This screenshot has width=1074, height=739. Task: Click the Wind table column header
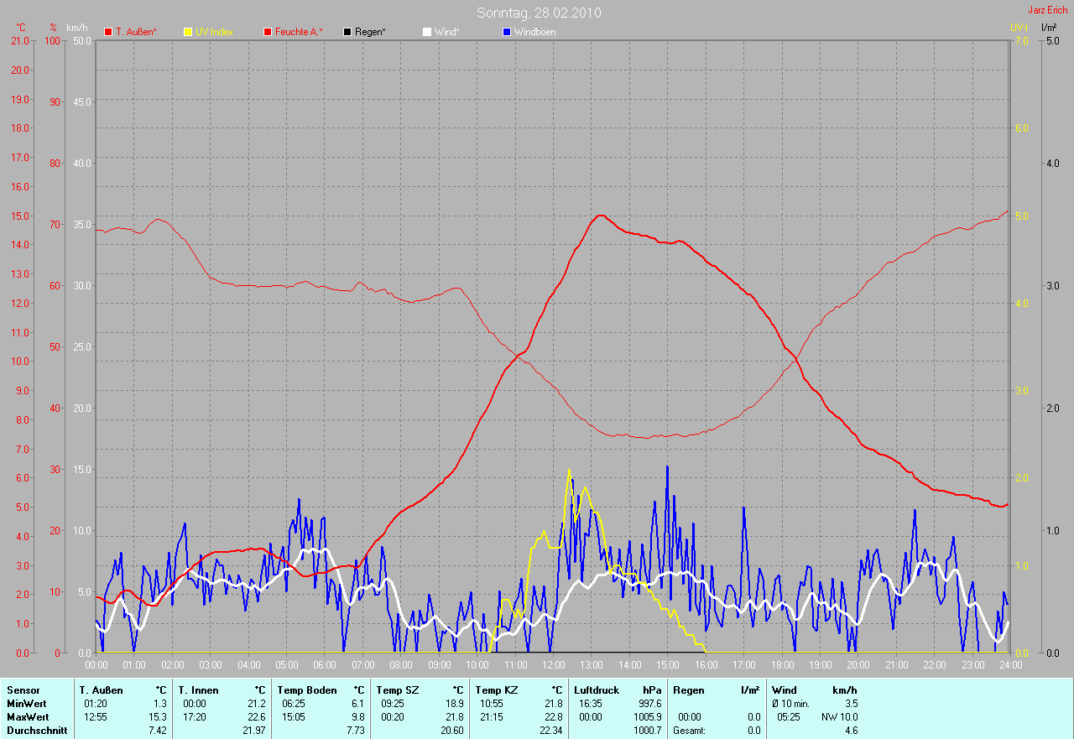click(785, 690)
